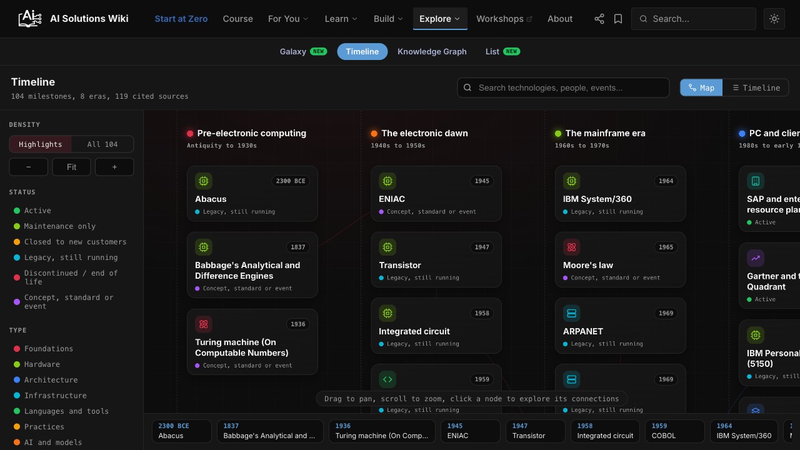The image size is (800, 450).
Task: Toggle Legacy, still running filter
Action: 66,257
